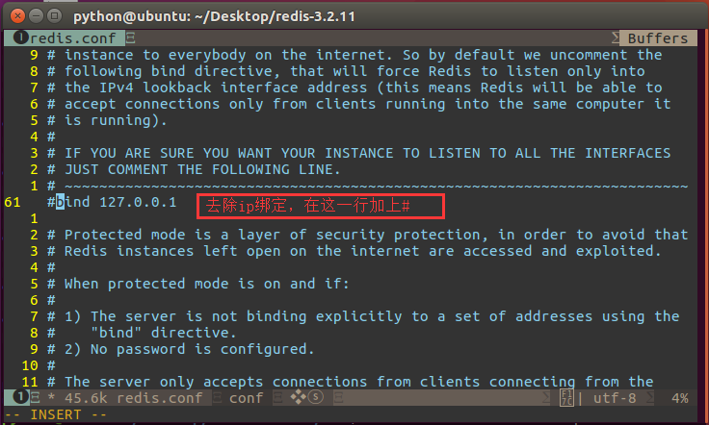This screenshot has height=425, width=709.
Task: Click the 4% scroll position indicator
Action: 679,398
